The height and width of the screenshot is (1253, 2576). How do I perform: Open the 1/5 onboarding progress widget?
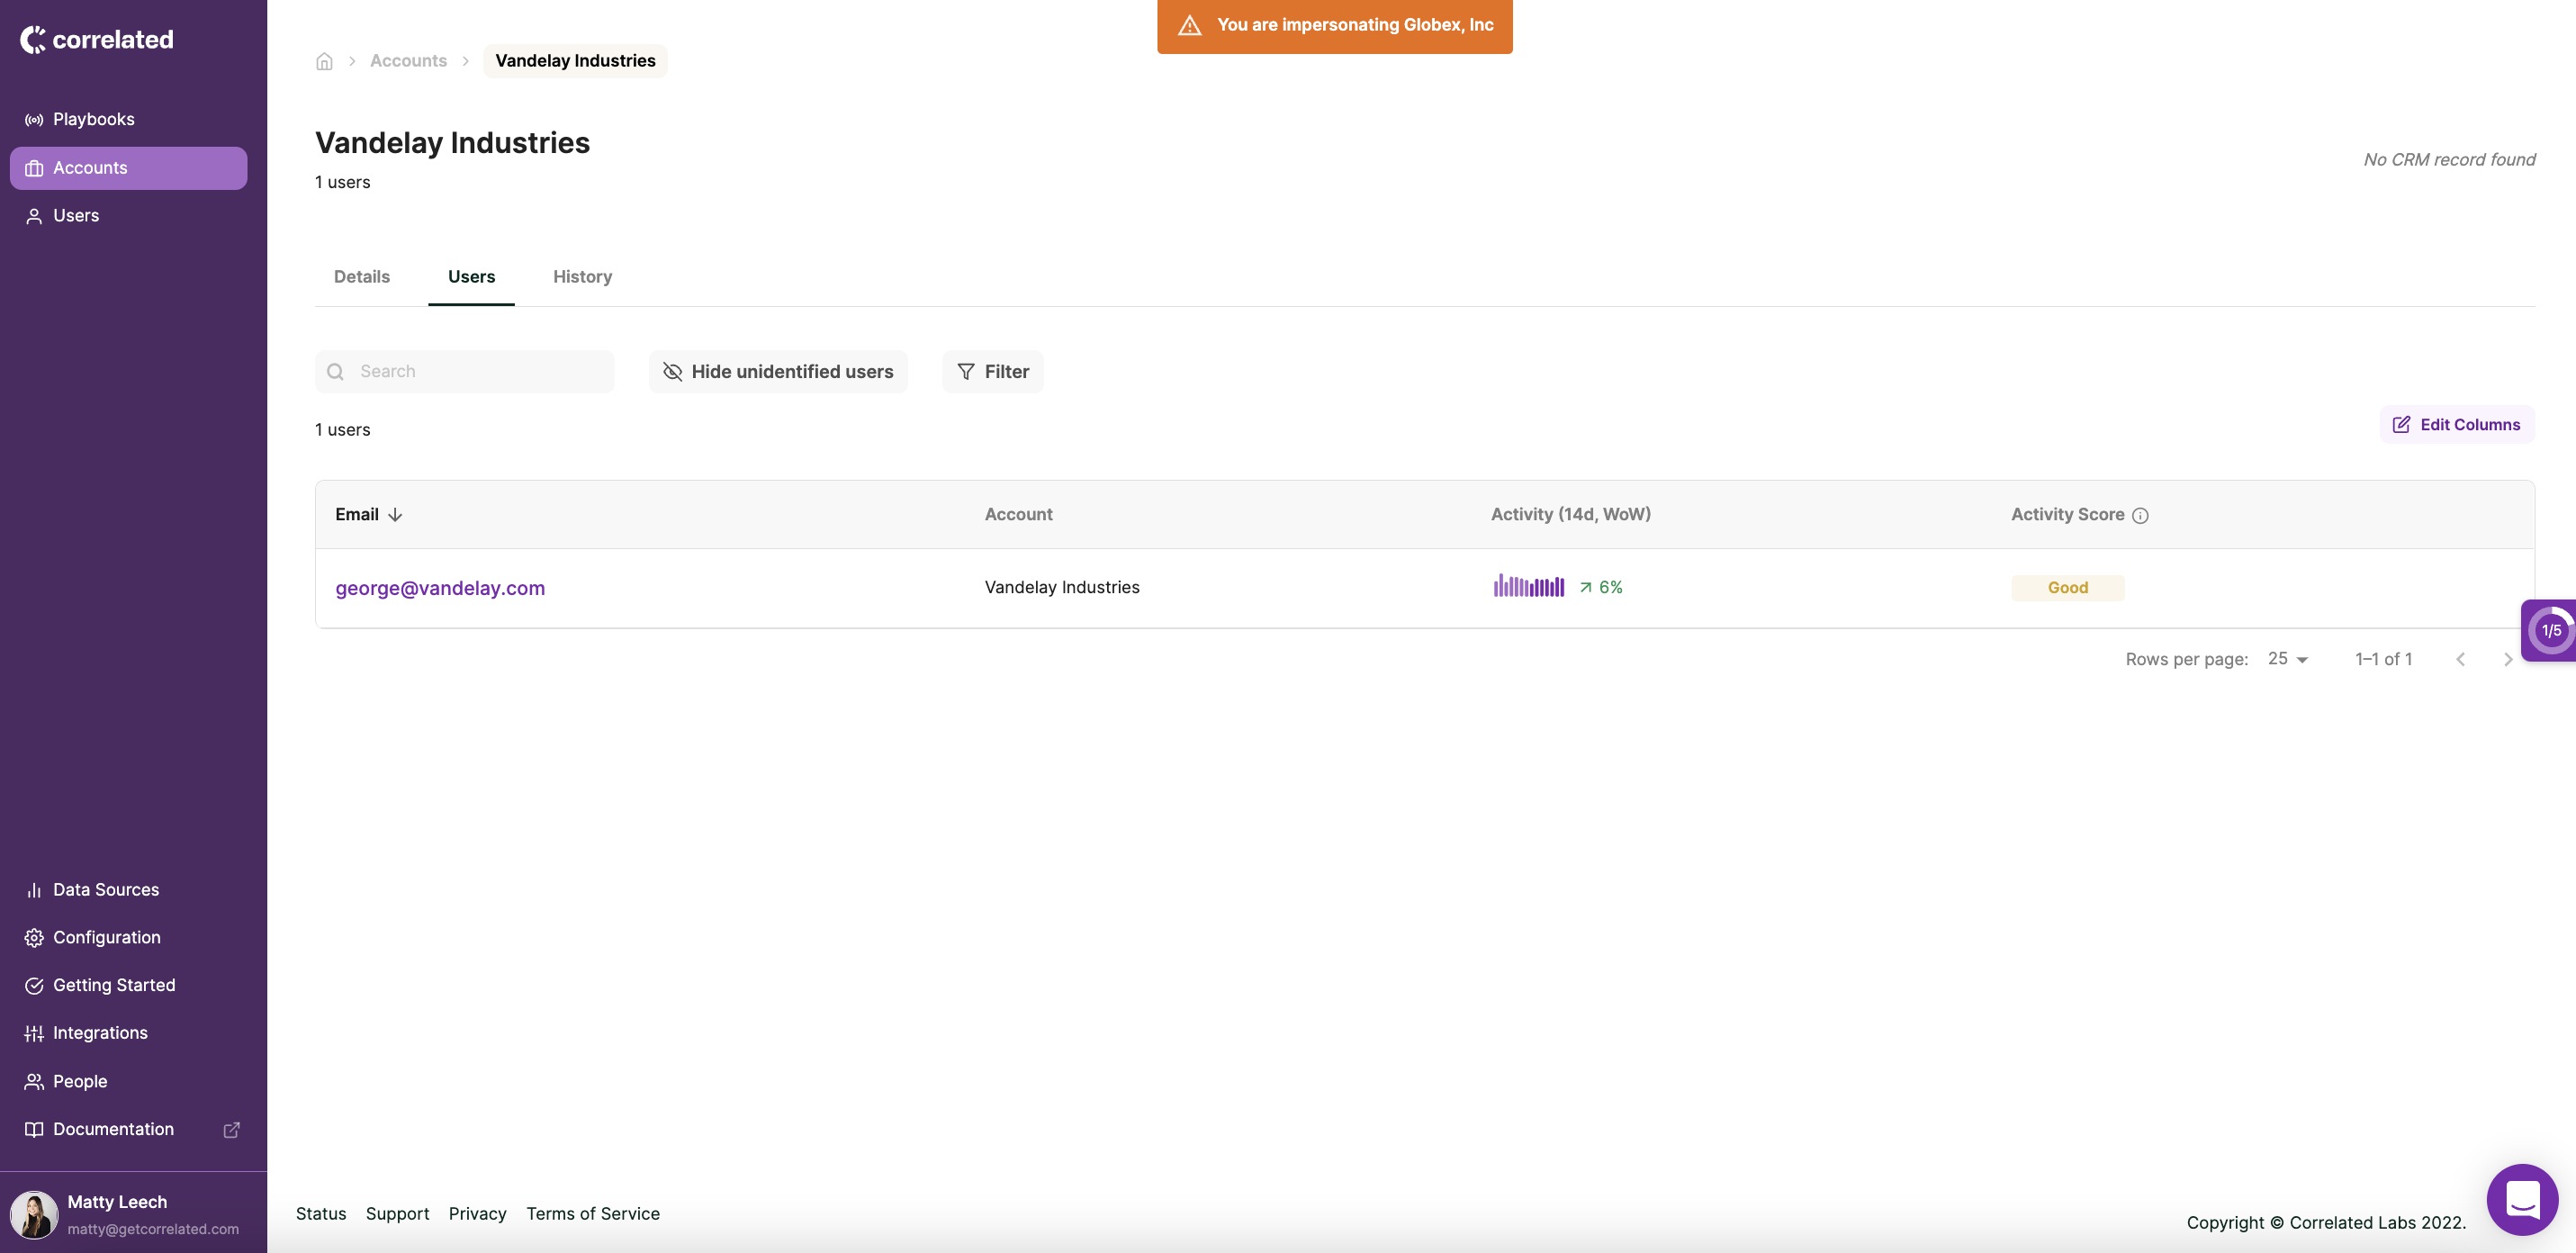[x=2550, y=630]
